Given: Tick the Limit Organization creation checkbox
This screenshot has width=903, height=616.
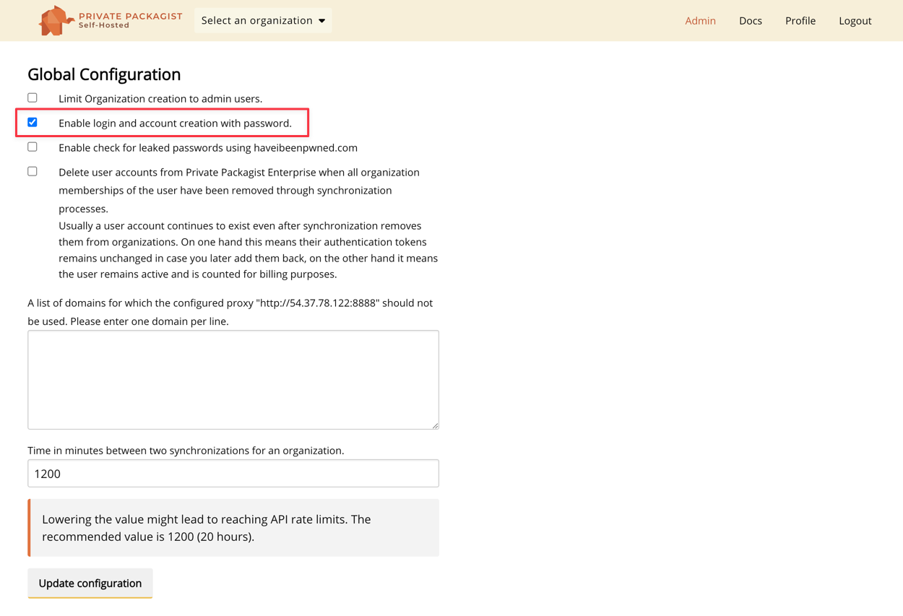Looking at the screenshot, I should [x=33, y=97].
